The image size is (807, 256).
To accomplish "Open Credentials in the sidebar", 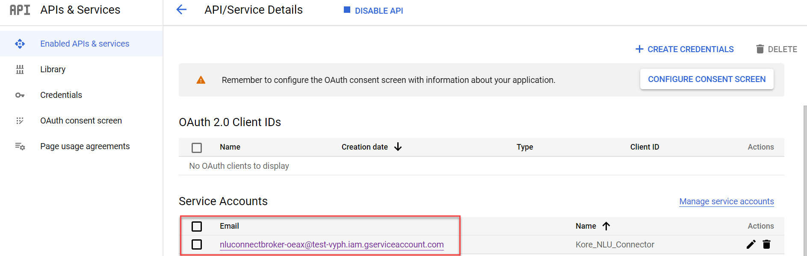I will point(81,95).
